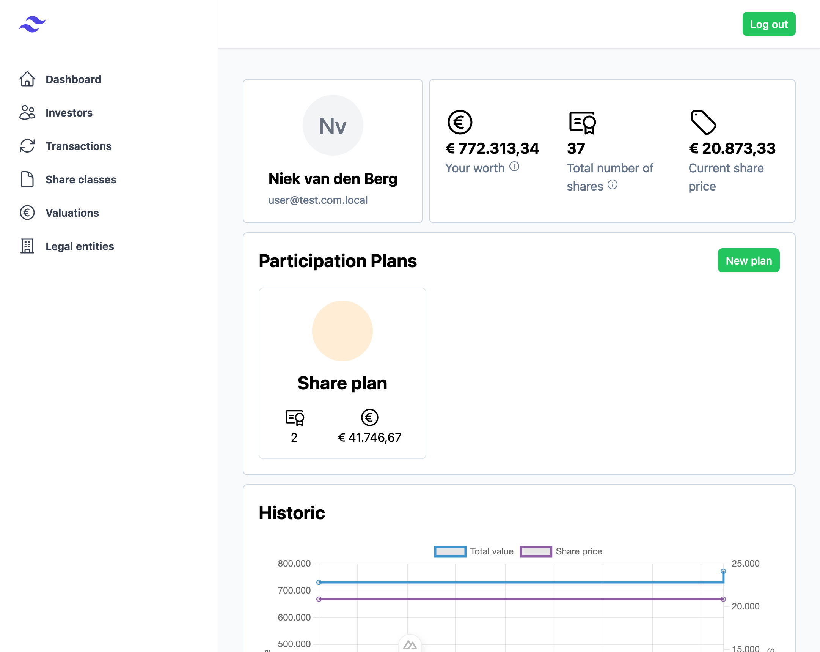Open the Legal entities page
820x652 pixels.
[x=80, y=246]
